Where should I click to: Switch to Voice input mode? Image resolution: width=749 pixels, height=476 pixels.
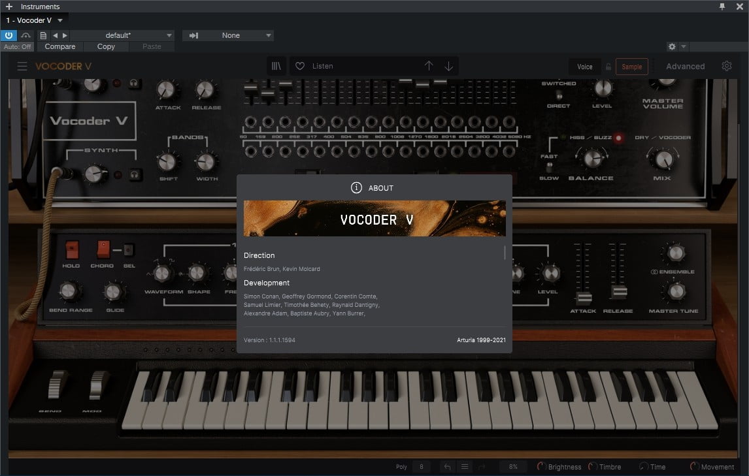pyautogui.click(x=585, y=67)
